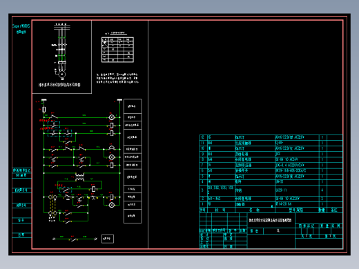
Task: Select the boxed legend label below the schematic
Action: [x=108, y=239]
